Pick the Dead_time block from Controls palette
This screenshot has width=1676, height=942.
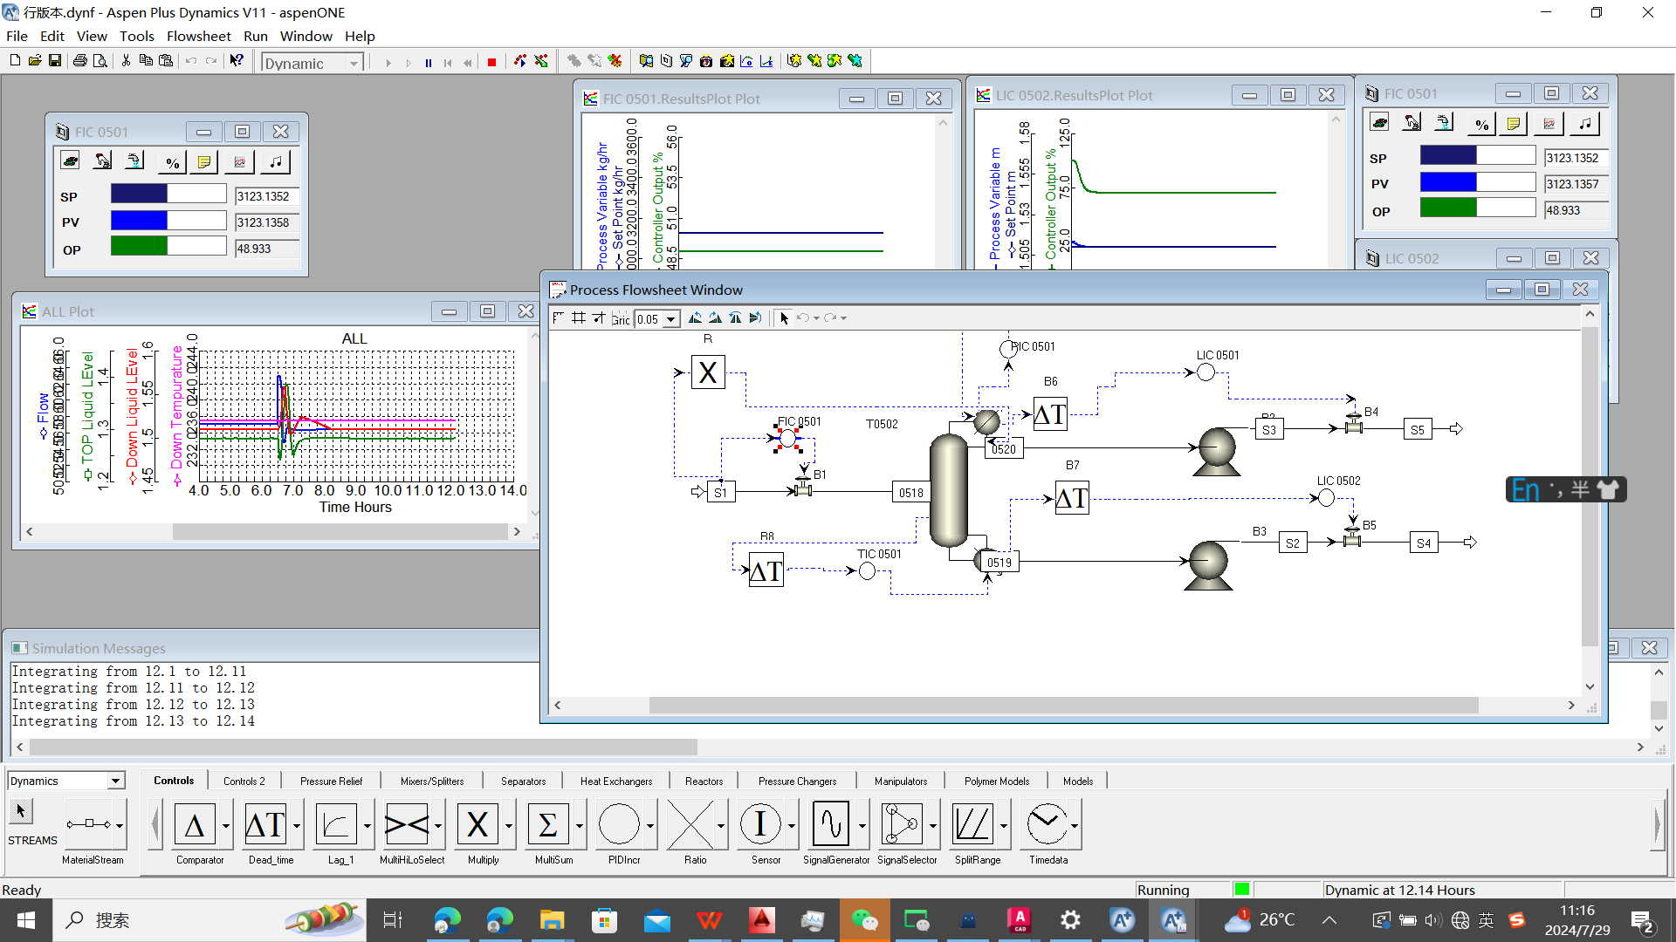[x=265, y=824]
